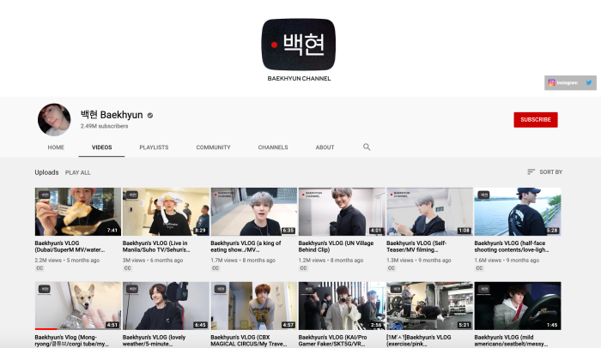Open the KAI/Pro Gamer Faker thumbnail
The image size is (601, 348).
[x=342, y=306]
